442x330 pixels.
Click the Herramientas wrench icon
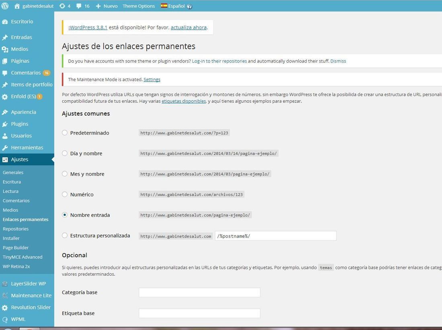(5, 148)
